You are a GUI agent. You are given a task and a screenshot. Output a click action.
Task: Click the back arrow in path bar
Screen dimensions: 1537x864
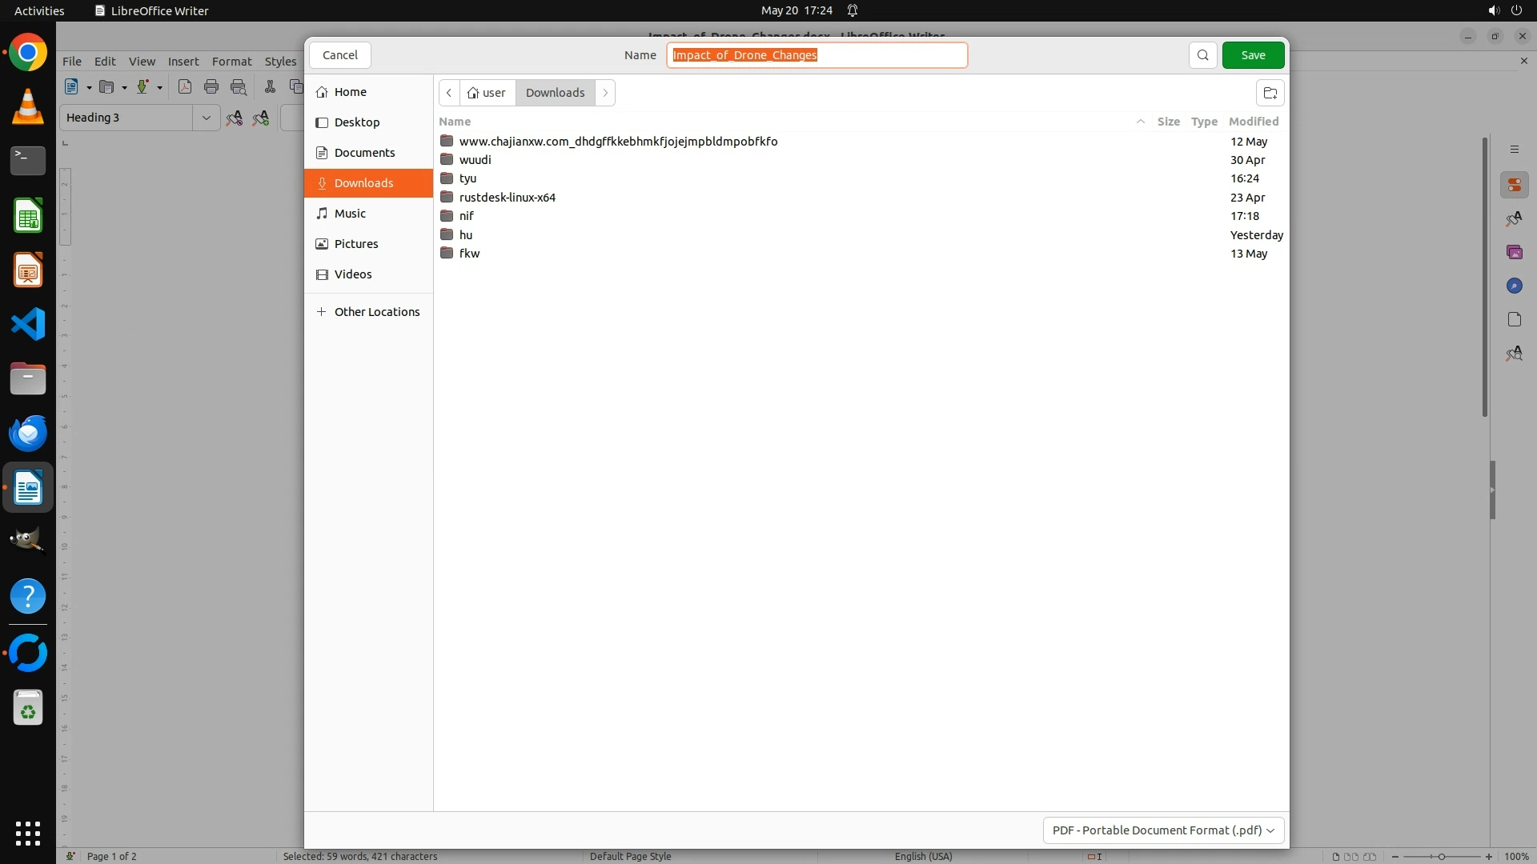449,93
